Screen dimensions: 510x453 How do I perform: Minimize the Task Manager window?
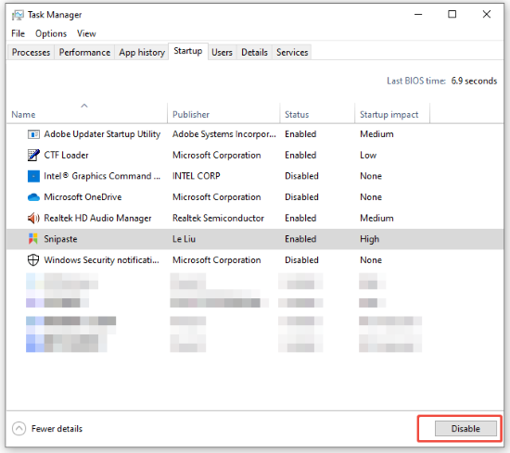point(418,14)
